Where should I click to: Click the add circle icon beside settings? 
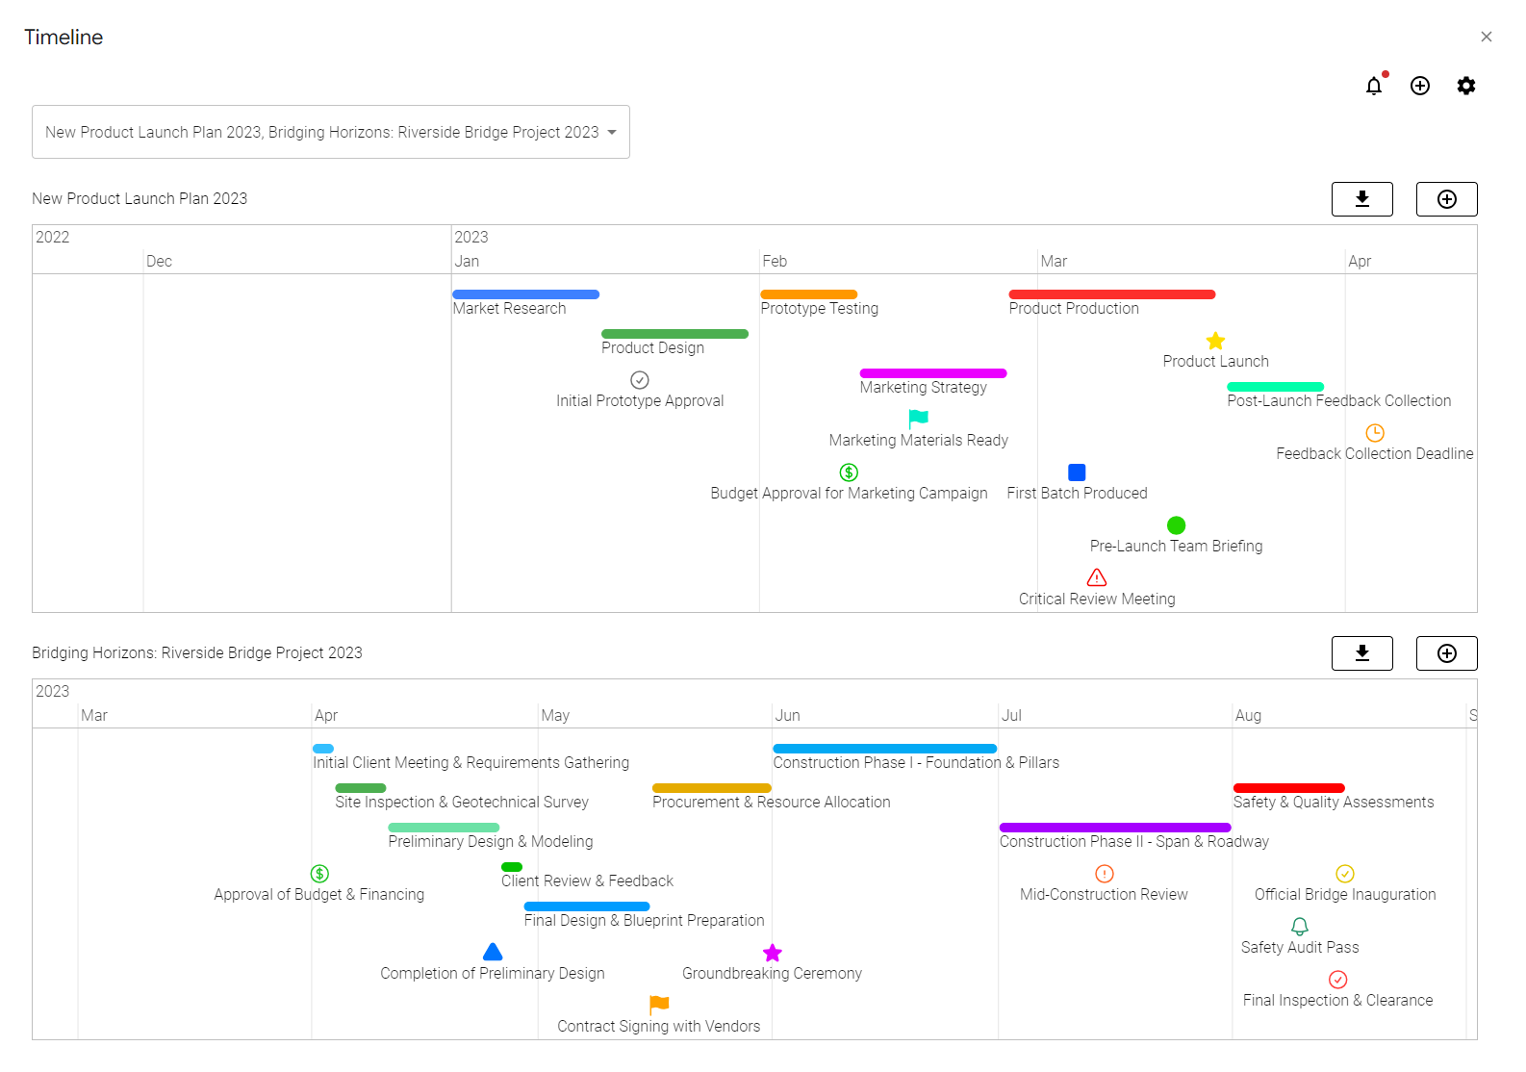click(1419, 87)
